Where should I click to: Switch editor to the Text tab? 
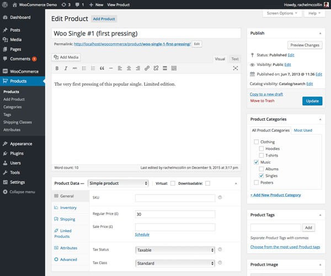pos(235,59)
